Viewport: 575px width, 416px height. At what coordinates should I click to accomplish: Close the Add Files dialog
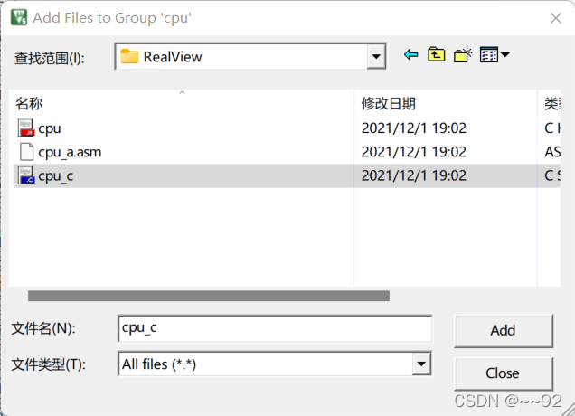503,373
